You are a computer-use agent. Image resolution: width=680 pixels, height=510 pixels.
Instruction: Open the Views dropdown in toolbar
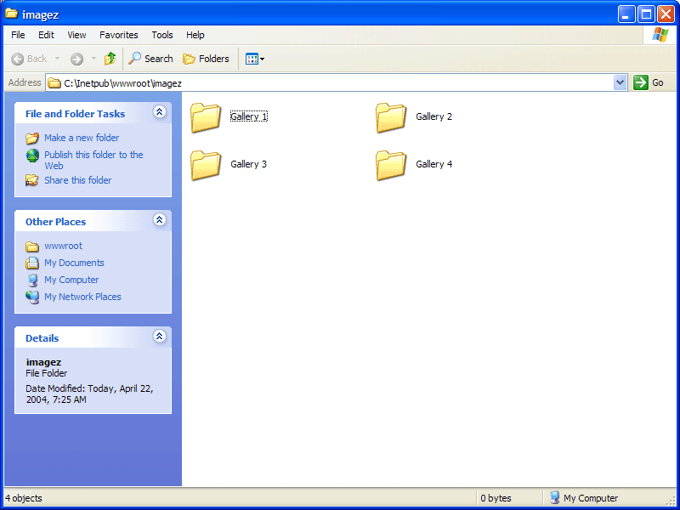point(255,59)
